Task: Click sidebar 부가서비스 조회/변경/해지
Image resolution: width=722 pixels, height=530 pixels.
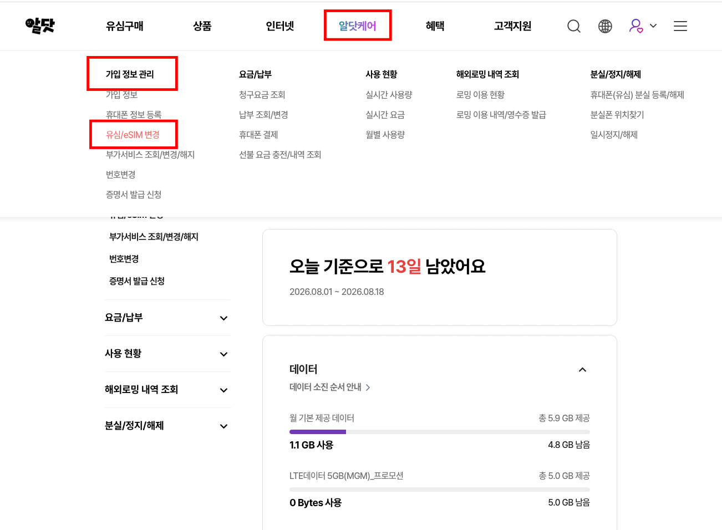Action: click(x=154, y=237)
